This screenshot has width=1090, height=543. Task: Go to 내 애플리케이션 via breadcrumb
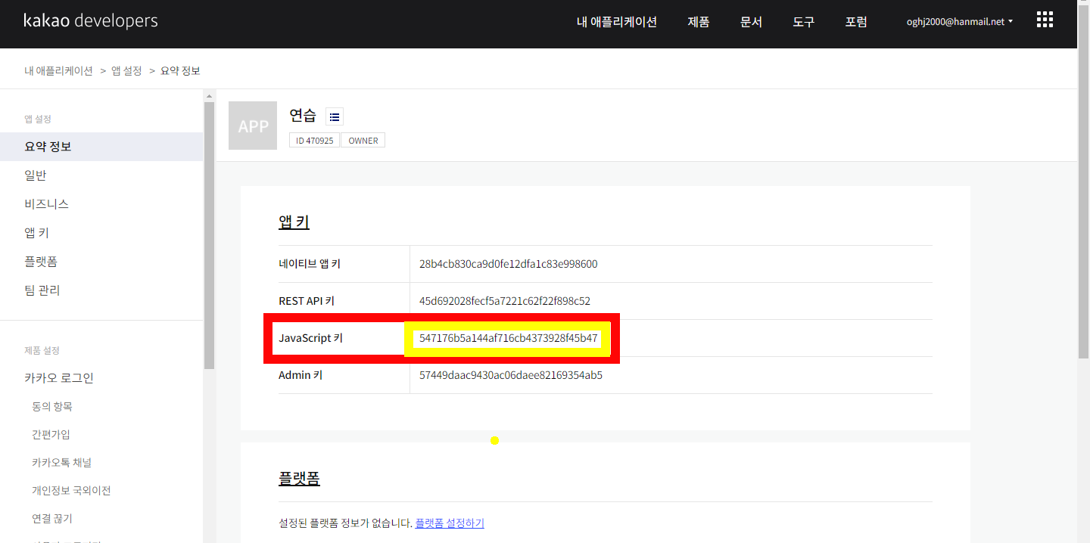coord(58,70)
